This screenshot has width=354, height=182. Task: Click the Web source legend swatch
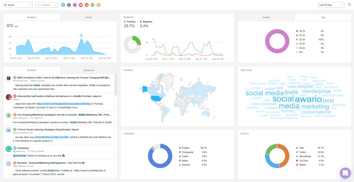click(297, 148)
